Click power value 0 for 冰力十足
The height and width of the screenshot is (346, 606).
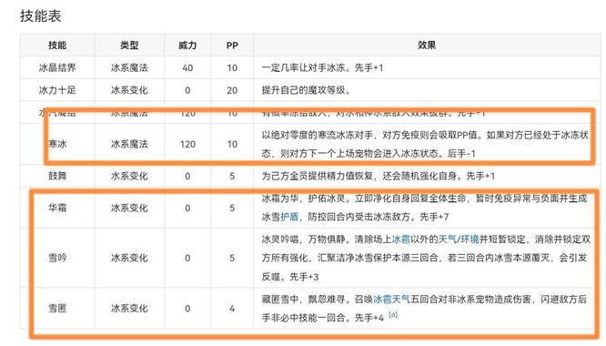(187, 90)
